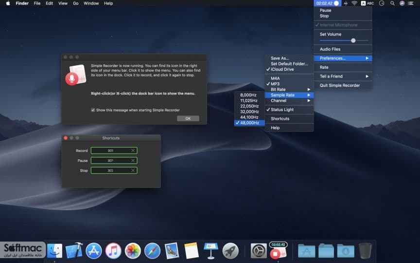
Task: Launch Keynote from the dock
Action: (x=211, y=251)
